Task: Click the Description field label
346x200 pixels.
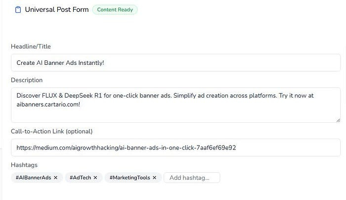Action: pyautogui.click(x=27, y=80)
